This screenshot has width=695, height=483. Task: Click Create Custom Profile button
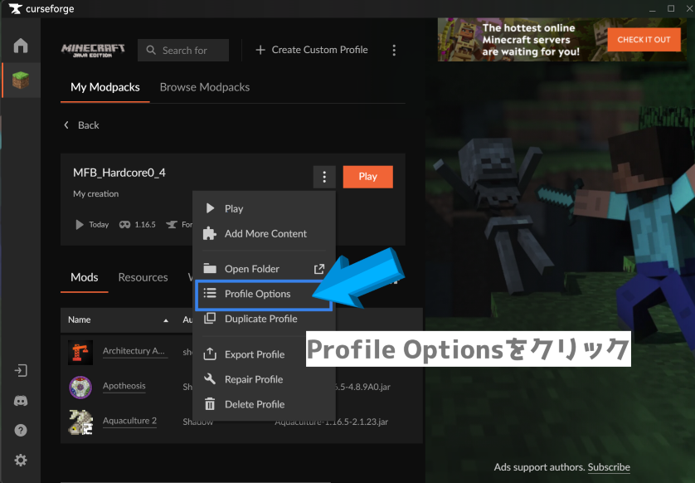[x=312, y=50]
